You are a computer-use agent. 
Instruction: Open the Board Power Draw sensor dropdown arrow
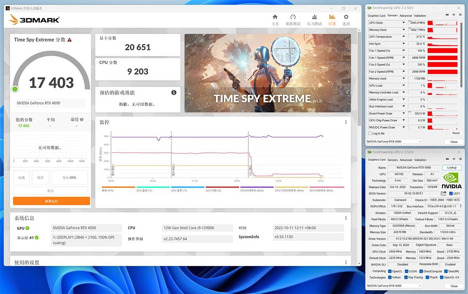click(x=404, y=113)
